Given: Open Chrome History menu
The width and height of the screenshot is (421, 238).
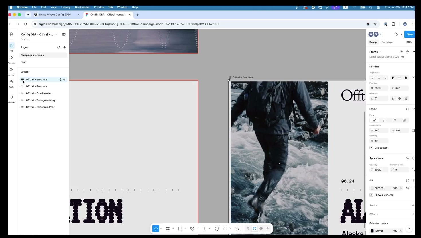Looking at the screenshot, I should click(66, 7).
